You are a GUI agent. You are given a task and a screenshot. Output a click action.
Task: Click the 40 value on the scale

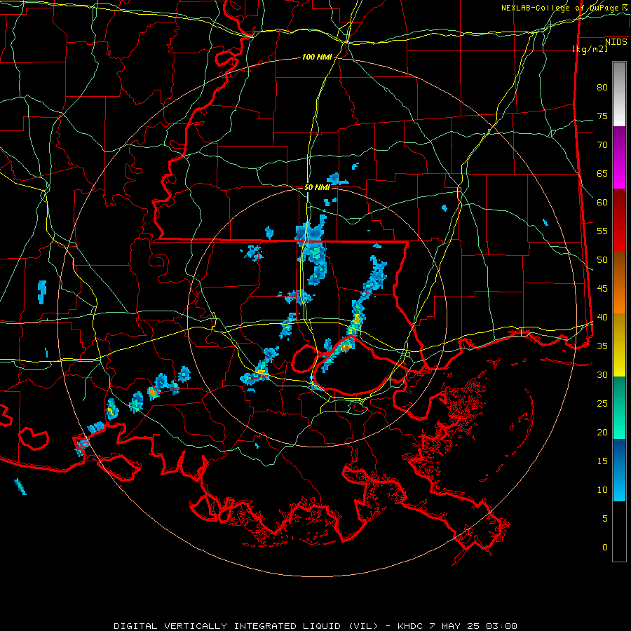coord(602,318)
